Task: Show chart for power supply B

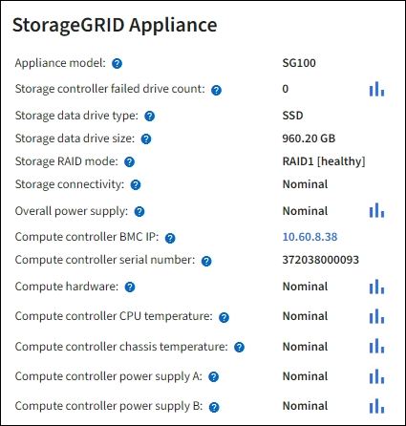Action: click(x=376, y=406)
